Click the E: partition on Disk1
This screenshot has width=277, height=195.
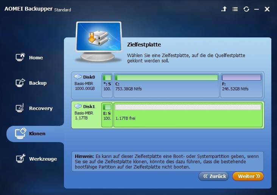coord(107,115)
